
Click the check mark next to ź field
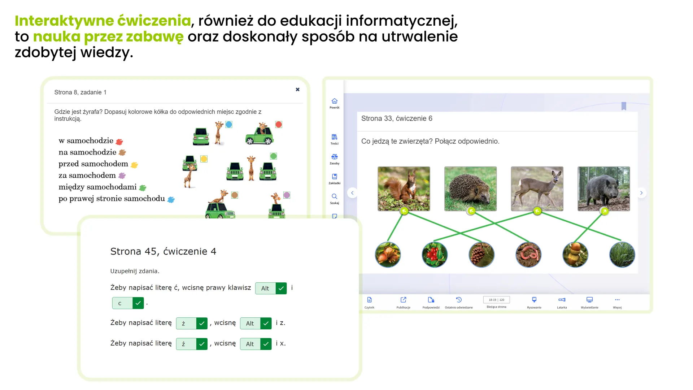pyautogui.click(x=202, y=344)
